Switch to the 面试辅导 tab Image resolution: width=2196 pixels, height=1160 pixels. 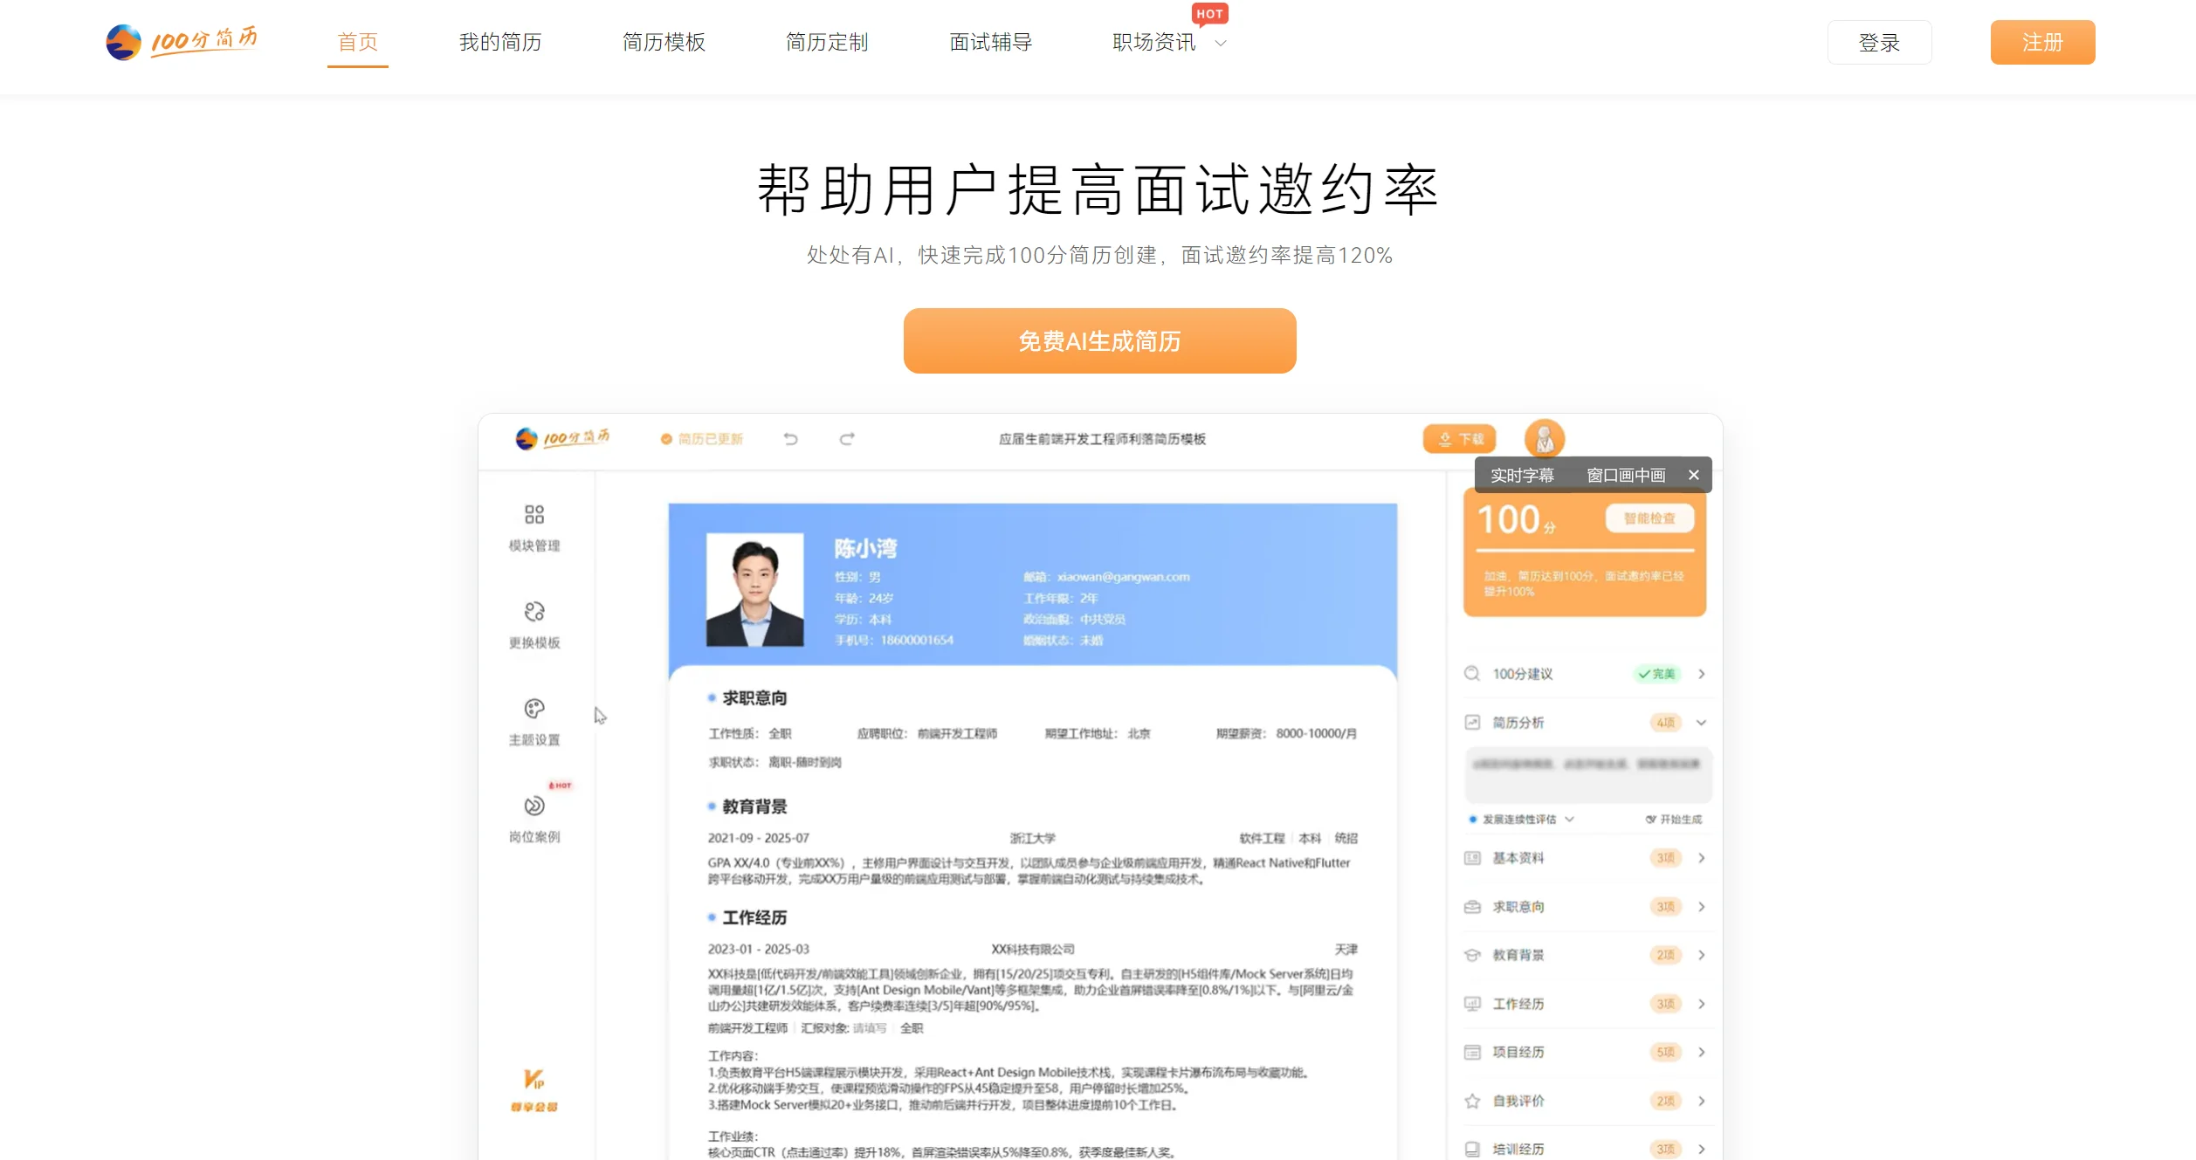(x=988, y=42)
